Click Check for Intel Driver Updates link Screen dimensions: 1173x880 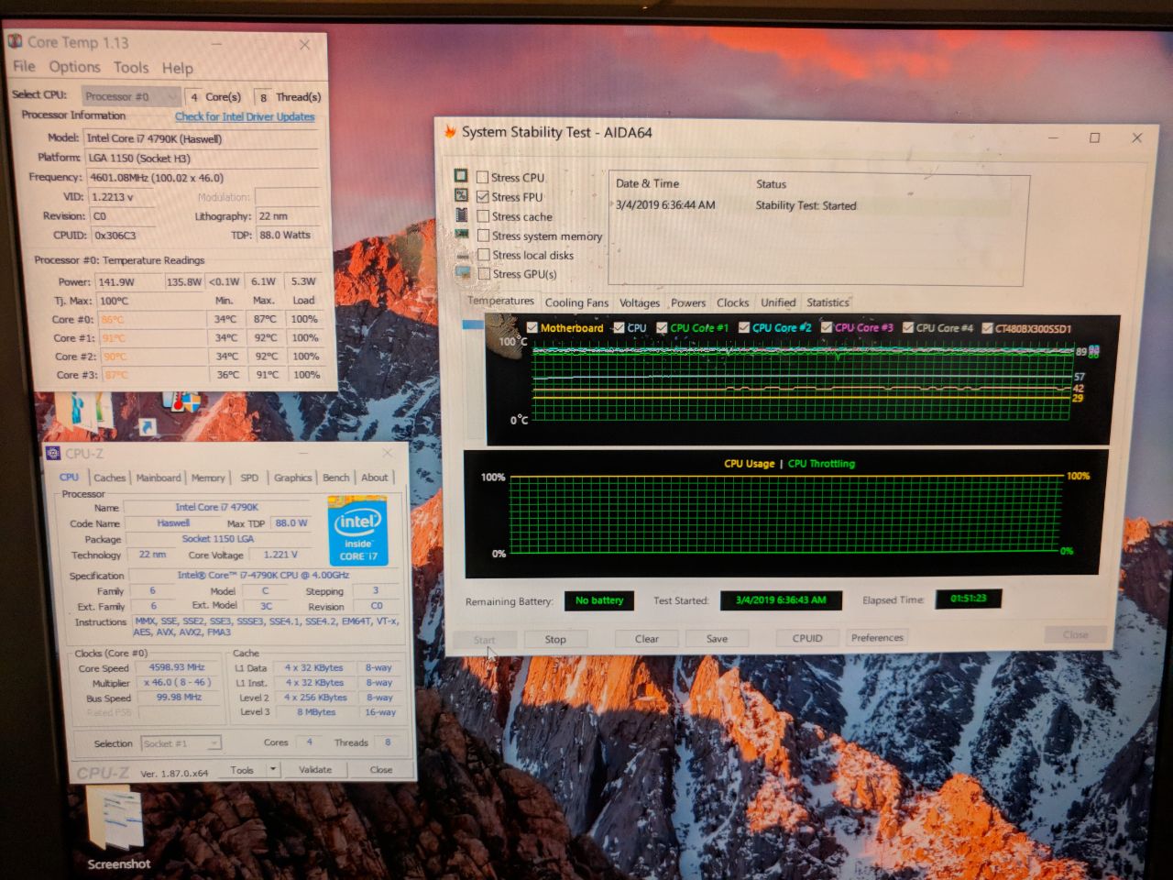245,116
